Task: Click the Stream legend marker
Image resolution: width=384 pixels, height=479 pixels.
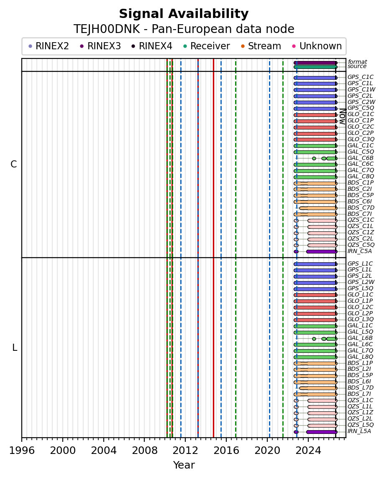Action: coord(243,46)
